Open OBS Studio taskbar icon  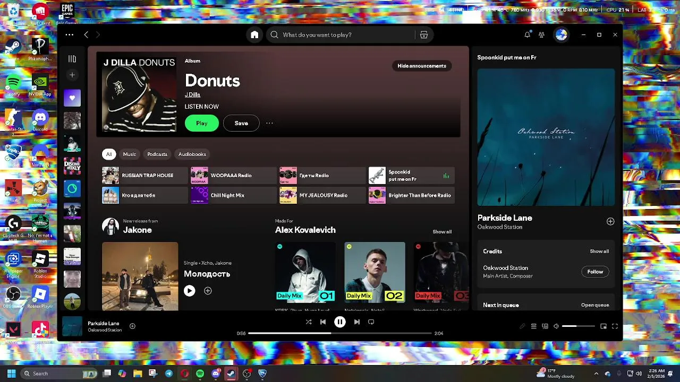click(x=246, y=374)
